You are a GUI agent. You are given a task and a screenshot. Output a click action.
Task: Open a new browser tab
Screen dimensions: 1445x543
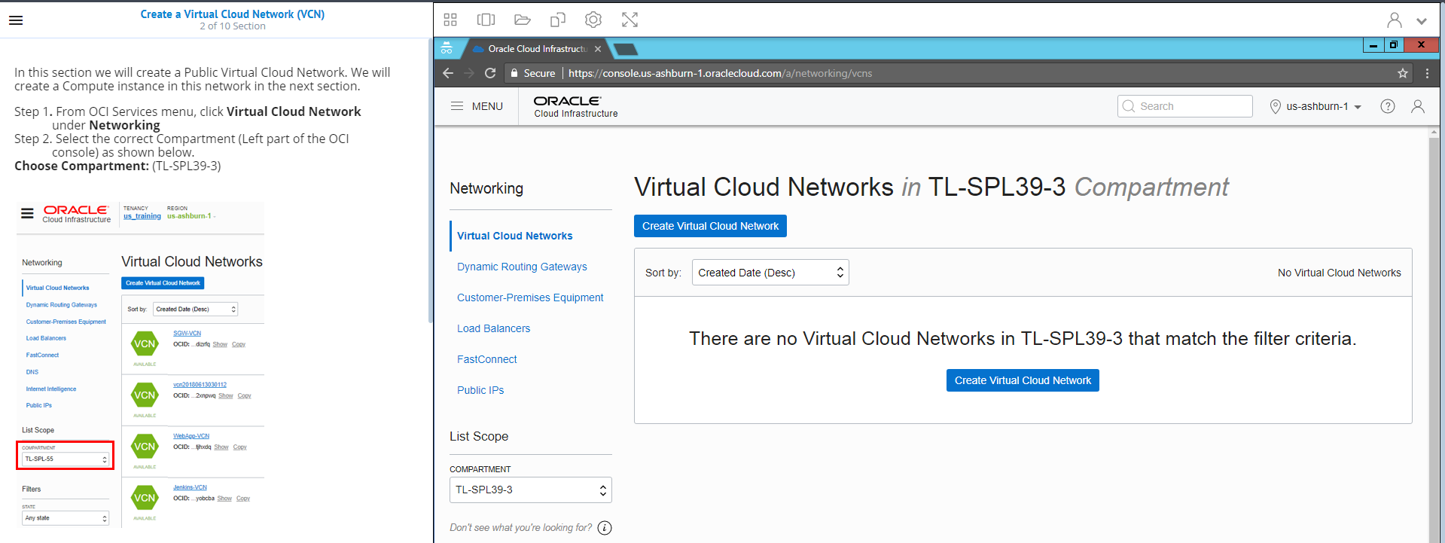(626, 49)
